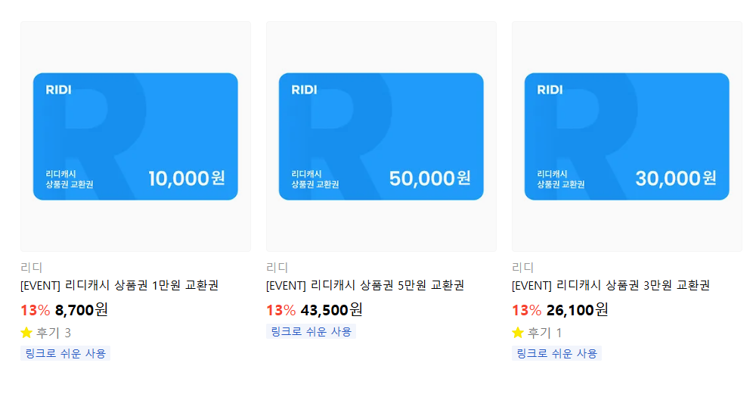753x397 pixels.
Task: Open the 30,000원 RIDI gift card image
Action: coord(627,137)
